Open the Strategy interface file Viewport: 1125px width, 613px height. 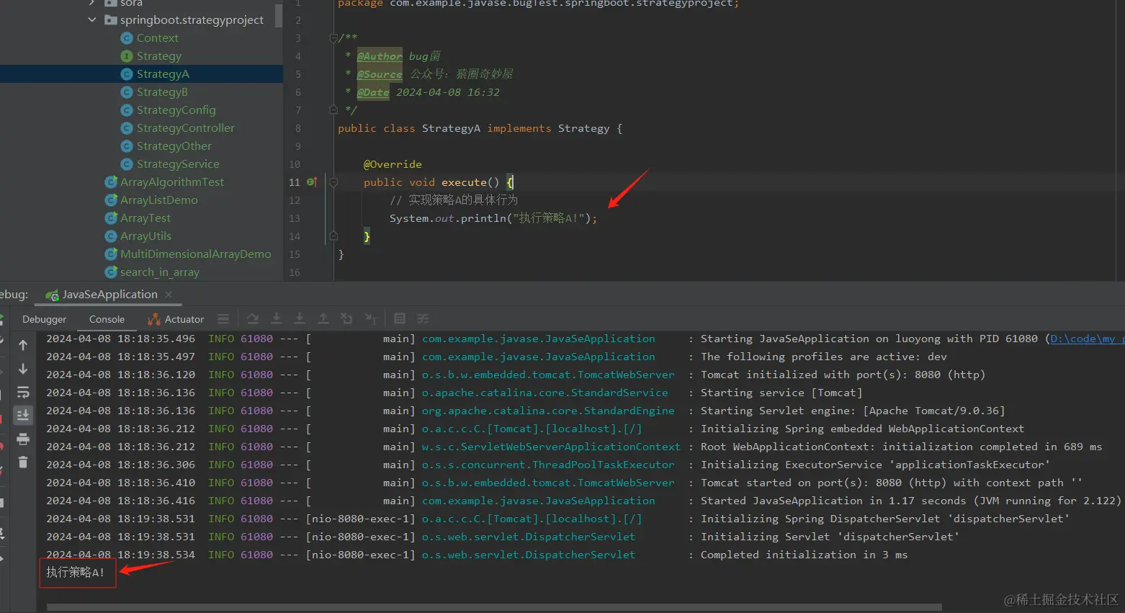coord(158,56)
